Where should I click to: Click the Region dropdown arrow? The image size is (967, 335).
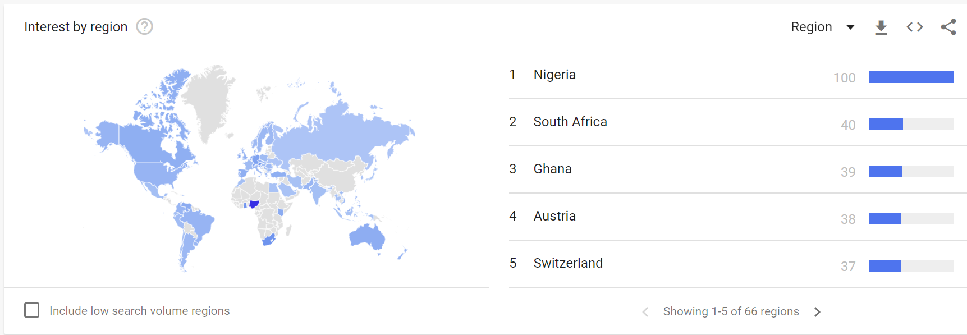point(850,27)
